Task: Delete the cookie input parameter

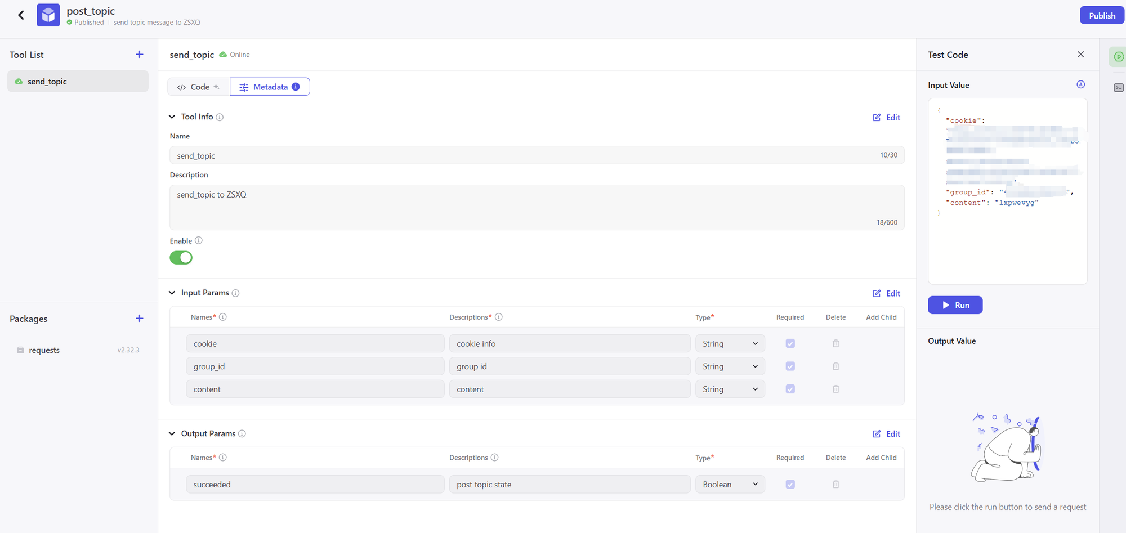Action: tap(835, 343)
